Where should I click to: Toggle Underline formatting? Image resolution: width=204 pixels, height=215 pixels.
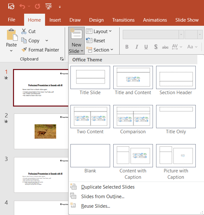[146, 47]
